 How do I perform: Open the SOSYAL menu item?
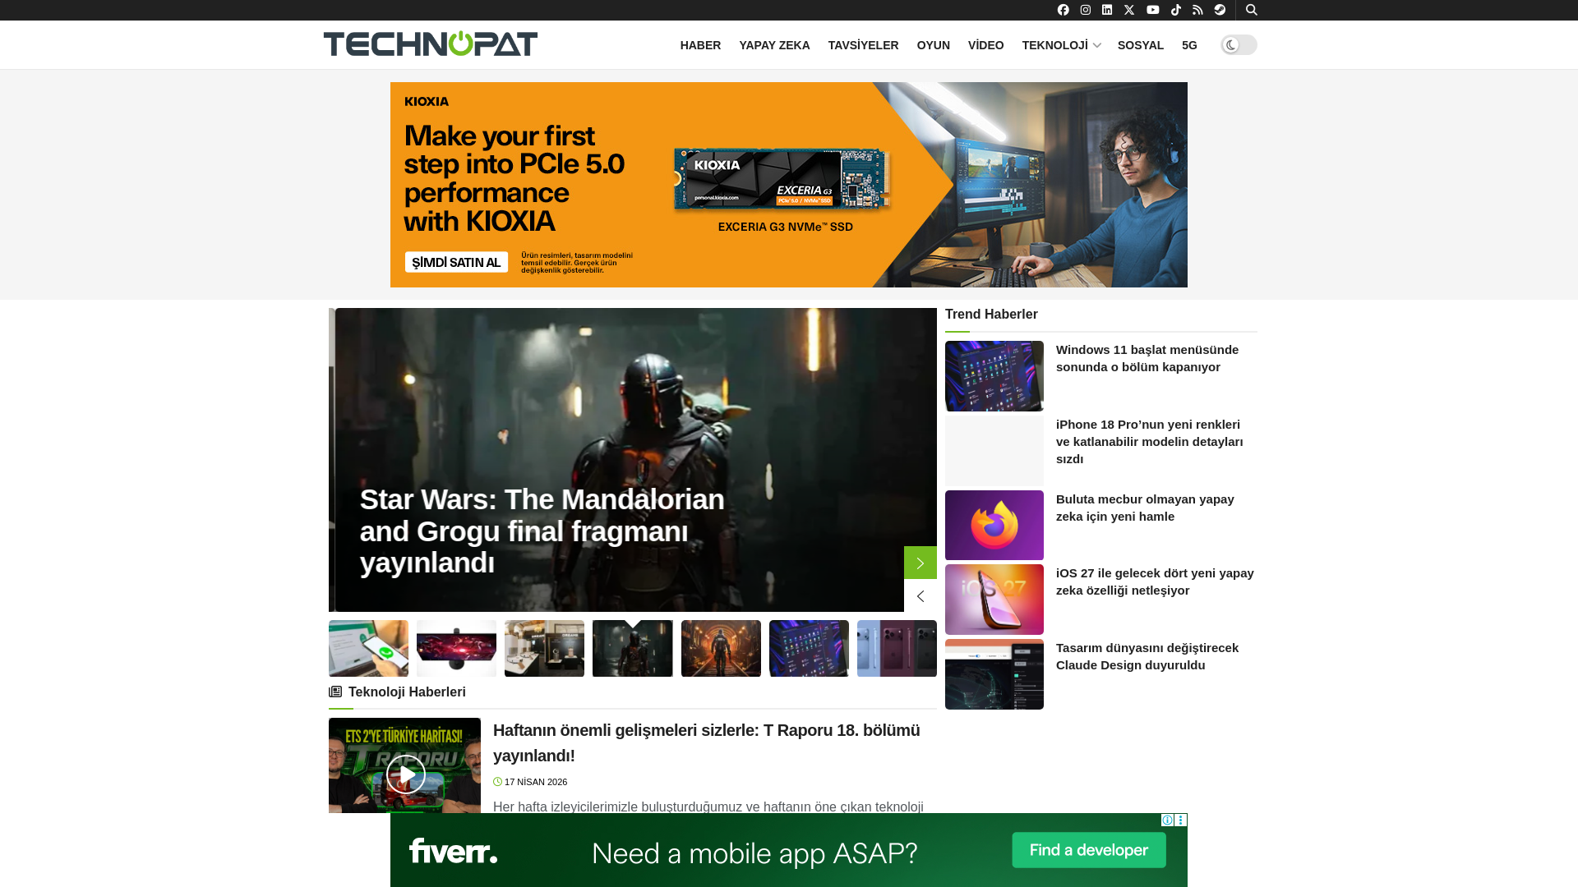click(x=1141, y=45)
